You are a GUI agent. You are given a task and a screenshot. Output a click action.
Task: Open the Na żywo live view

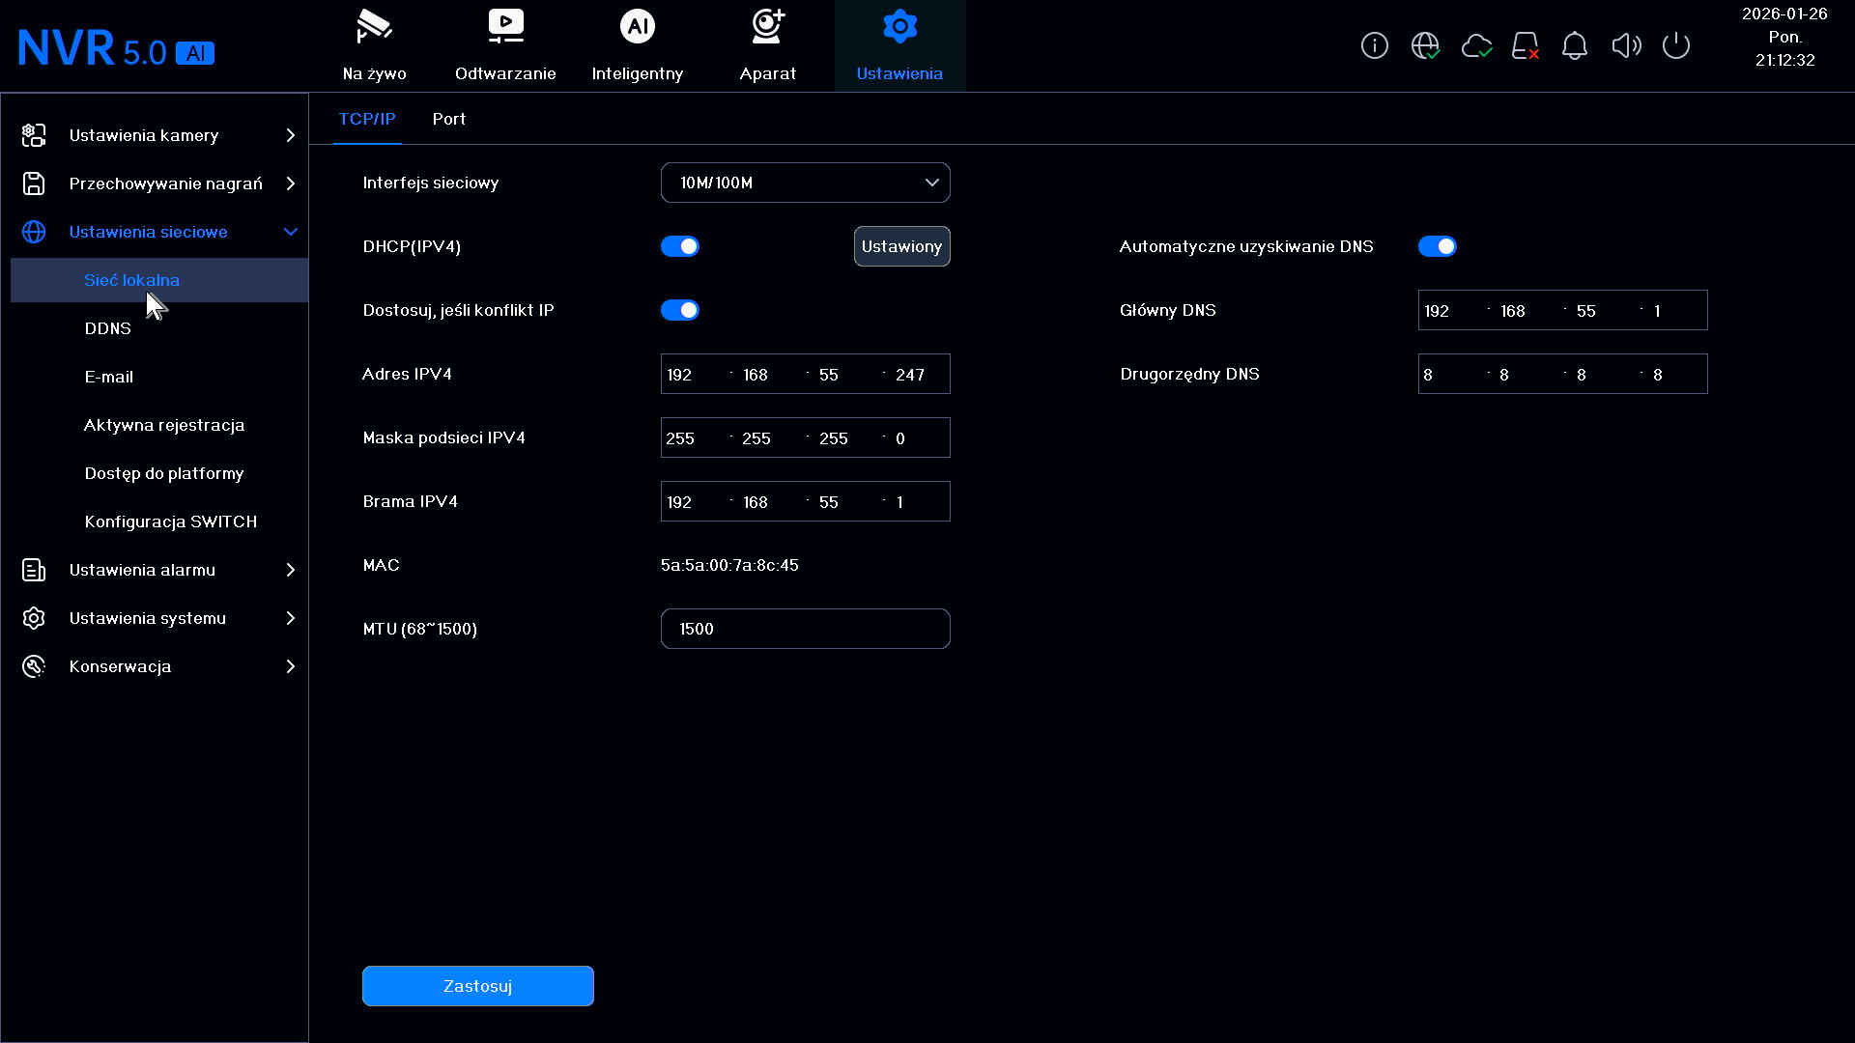pyautogui.click(x=374, y=45)
